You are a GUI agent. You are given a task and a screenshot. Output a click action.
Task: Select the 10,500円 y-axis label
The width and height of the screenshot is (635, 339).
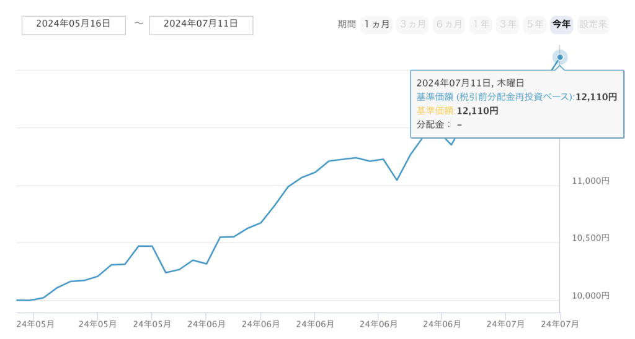point(588,238)
